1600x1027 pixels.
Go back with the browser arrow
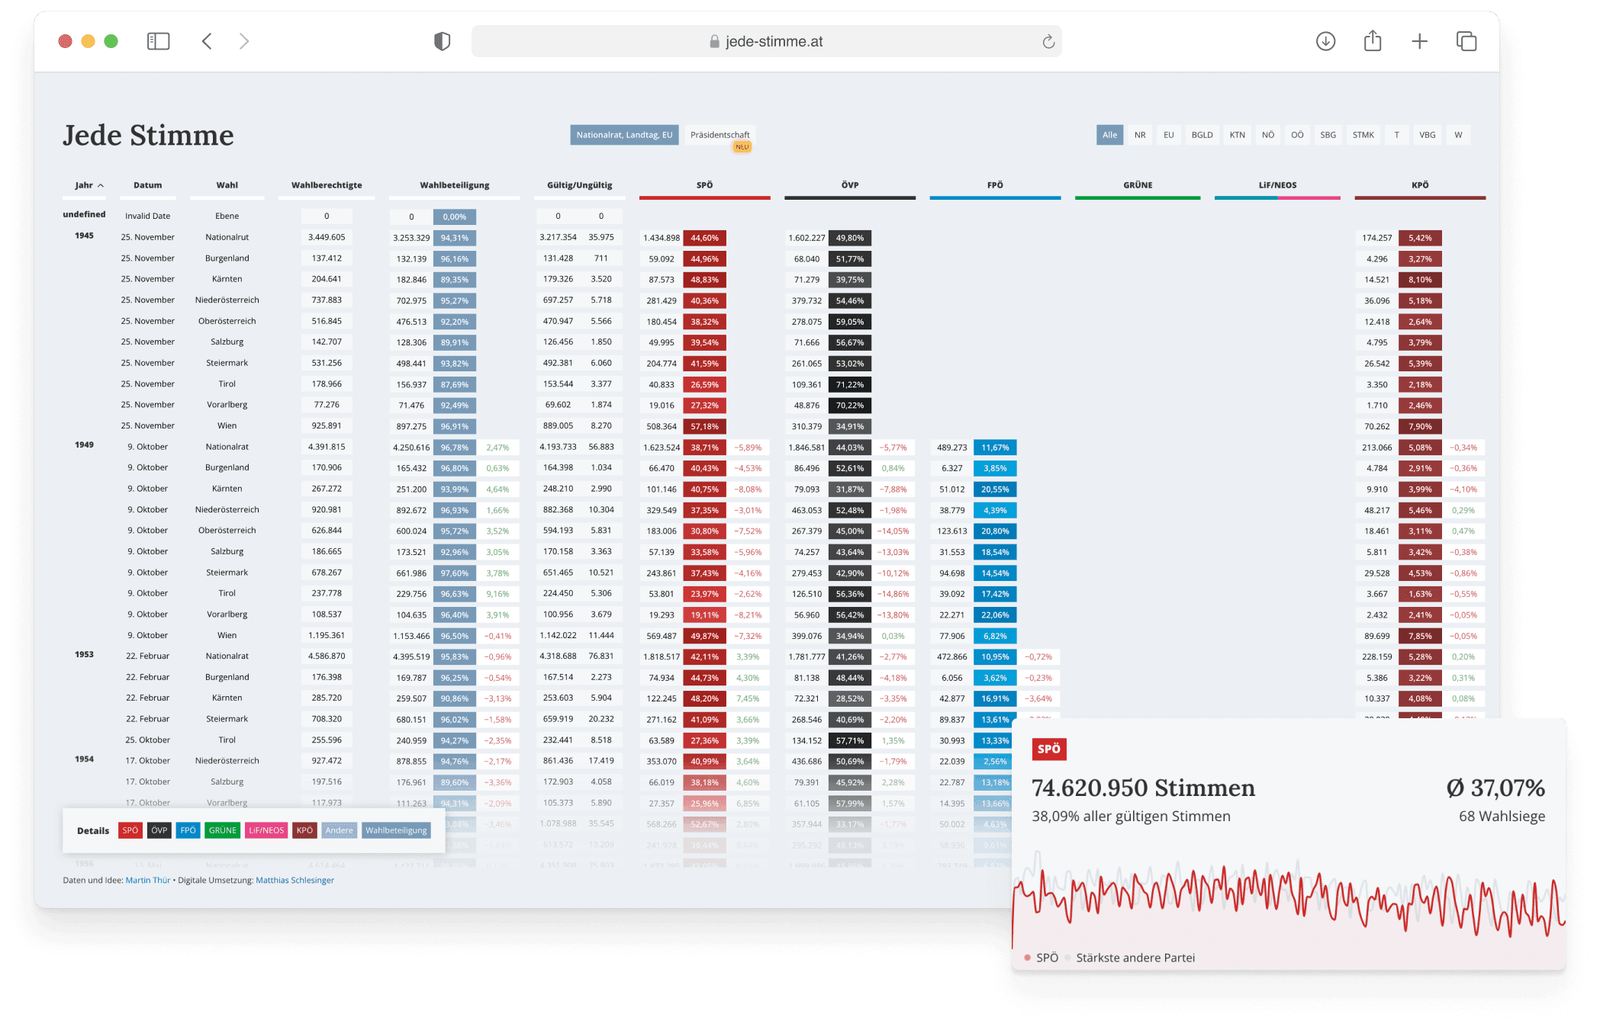click(207, 41)
